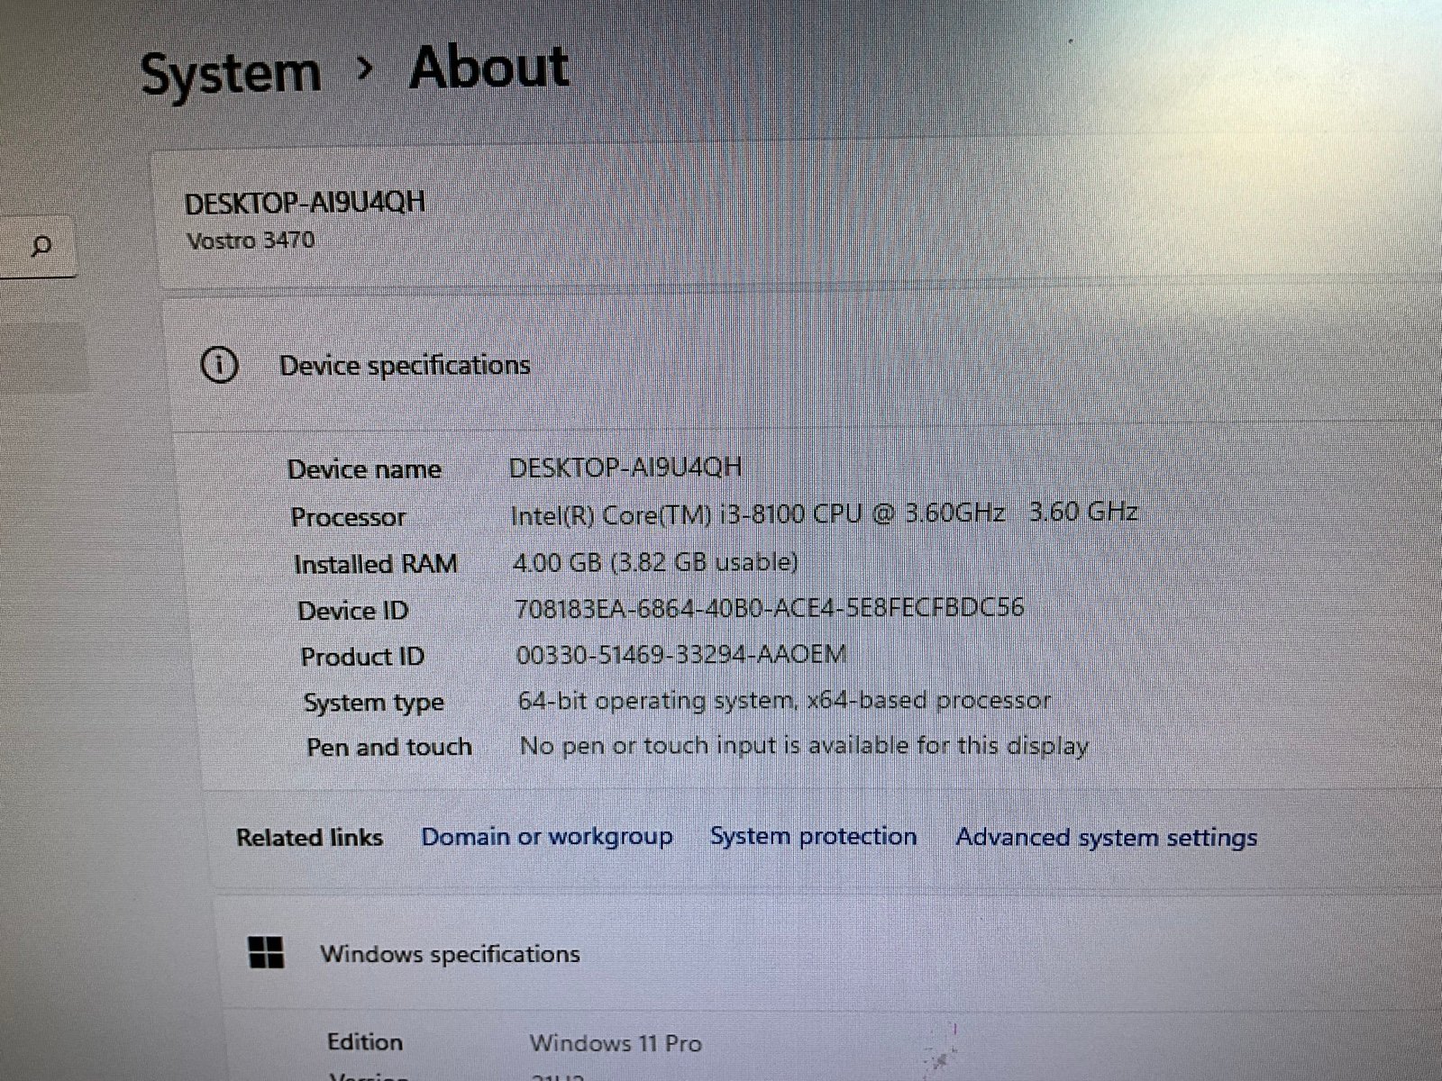Click the search magnifier icon in sidebar
1442x1081 pixels.
[41, 245]
